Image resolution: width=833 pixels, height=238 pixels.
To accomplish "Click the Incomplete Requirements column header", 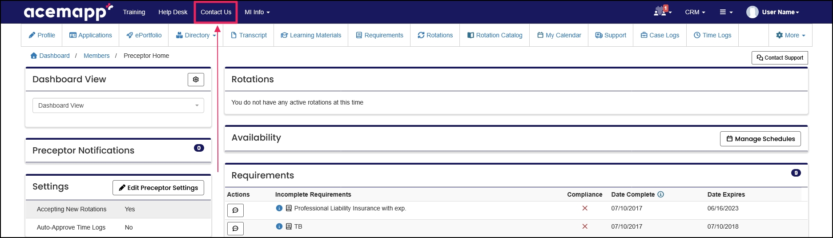I will (313, 194).
